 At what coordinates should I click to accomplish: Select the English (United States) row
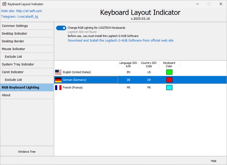140,72
